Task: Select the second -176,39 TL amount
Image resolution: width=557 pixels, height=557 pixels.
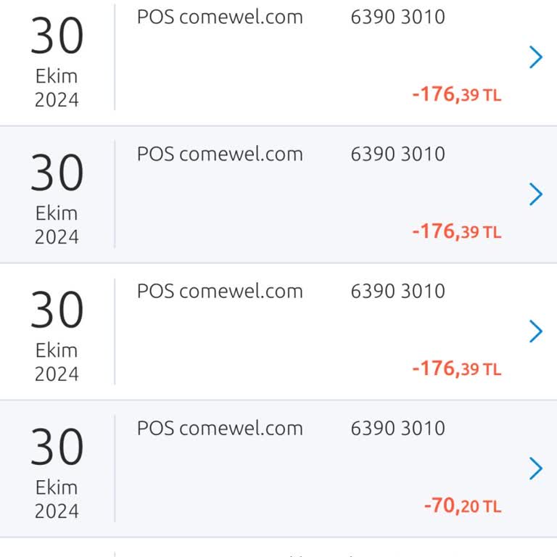Action: pos(456,231)
